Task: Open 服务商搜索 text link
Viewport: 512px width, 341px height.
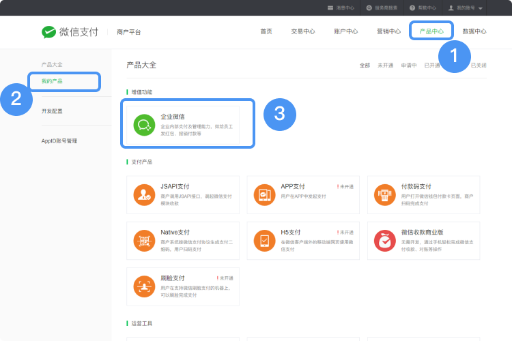Action: click(386, 8)
